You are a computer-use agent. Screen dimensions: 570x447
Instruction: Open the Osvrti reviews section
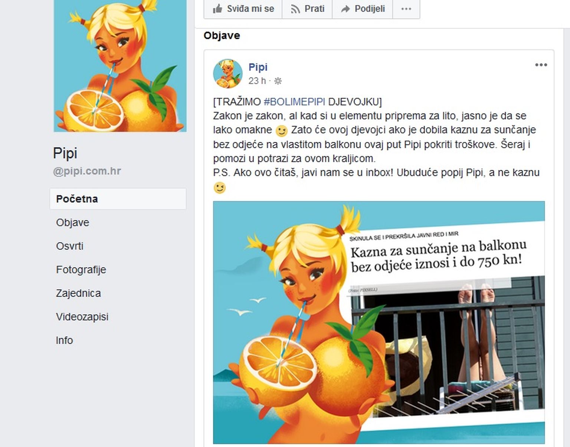[x=69, y=246]
